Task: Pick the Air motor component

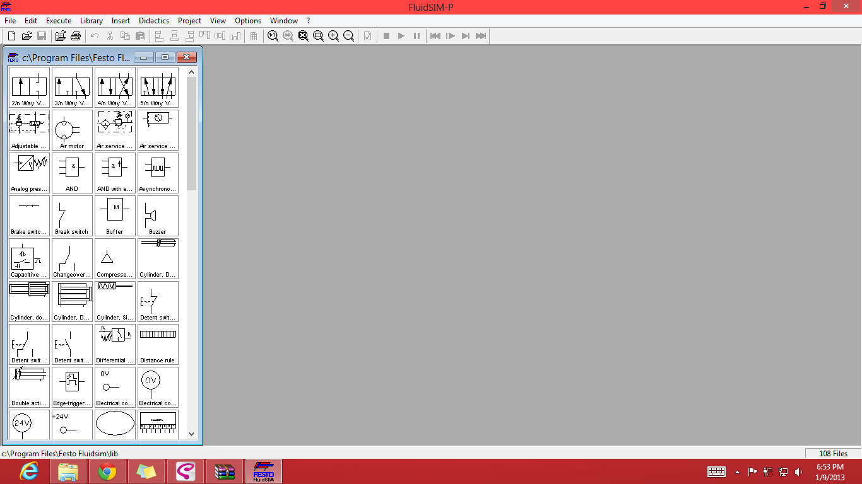Action: point(72,130)
